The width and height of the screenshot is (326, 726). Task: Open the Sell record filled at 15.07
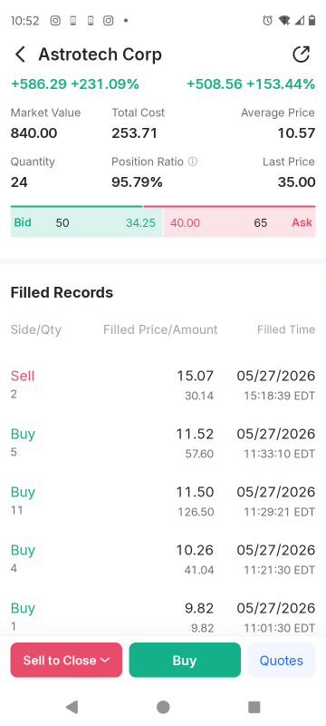click(x=163, y=385)
